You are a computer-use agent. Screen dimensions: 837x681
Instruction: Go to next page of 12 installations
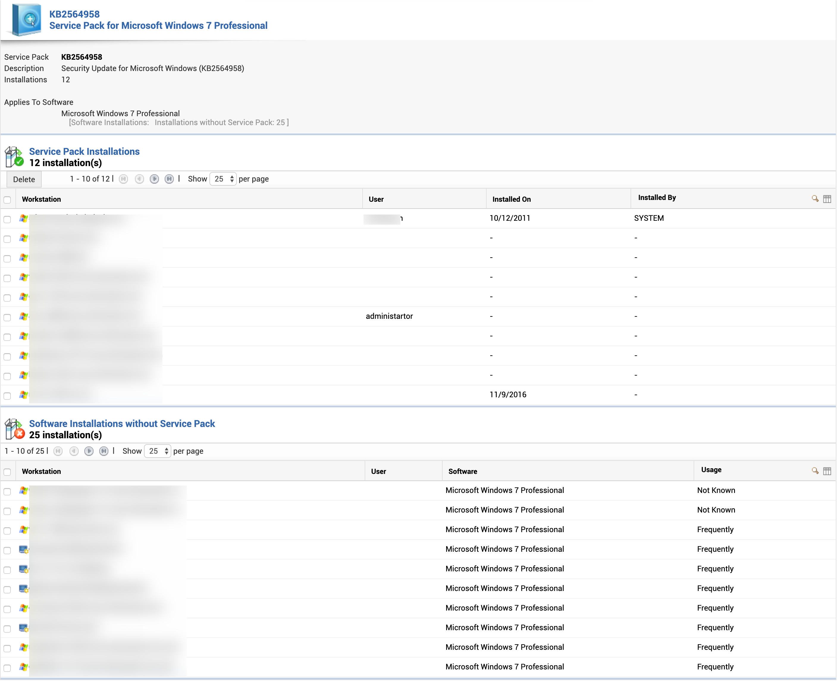pos(154,179)
